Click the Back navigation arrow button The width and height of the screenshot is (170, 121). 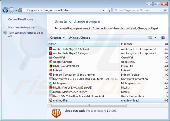5,10
